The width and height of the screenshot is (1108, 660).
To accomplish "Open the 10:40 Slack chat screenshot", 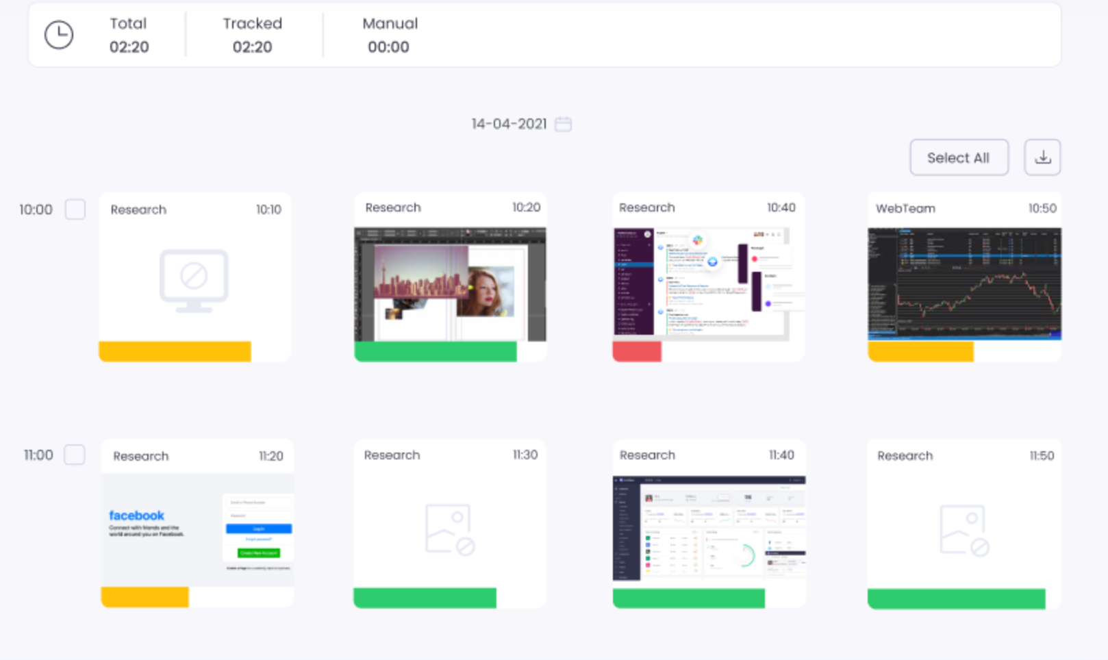I will click(708, 284).
